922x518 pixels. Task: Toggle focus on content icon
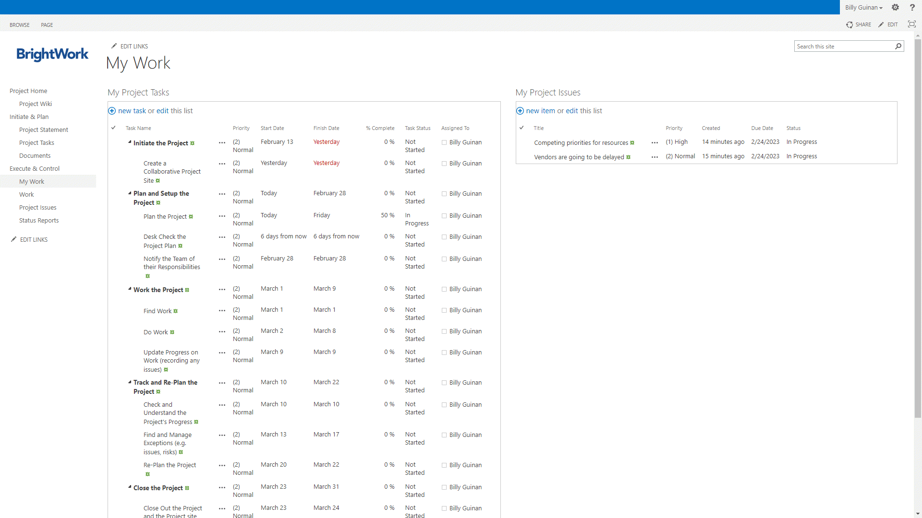click(911, 24)
